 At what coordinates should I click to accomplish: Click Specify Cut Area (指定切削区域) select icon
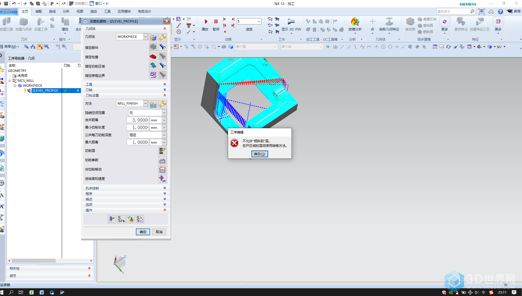(153, 66)
